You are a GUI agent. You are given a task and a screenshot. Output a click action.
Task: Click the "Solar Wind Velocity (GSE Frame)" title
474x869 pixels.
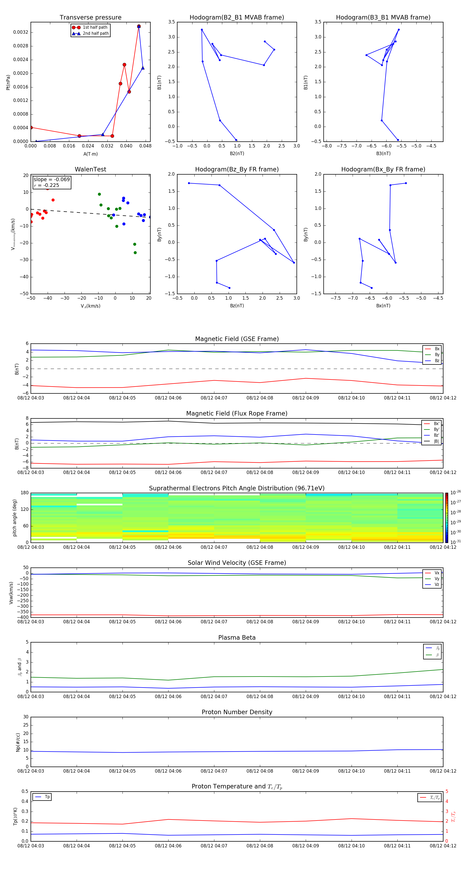237,563
